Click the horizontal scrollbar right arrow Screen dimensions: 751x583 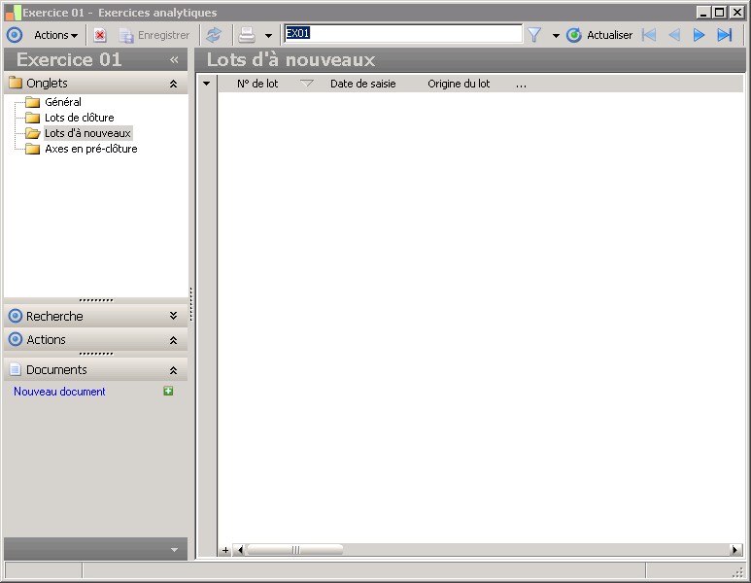click(735, 550)
